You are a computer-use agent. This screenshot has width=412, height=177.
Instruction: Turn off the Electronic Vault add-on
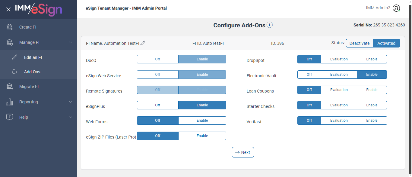(x=309, y=75)
